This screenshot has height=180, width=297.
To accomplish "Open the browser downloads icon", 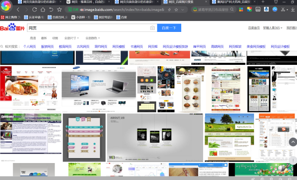I will (293, 9).
